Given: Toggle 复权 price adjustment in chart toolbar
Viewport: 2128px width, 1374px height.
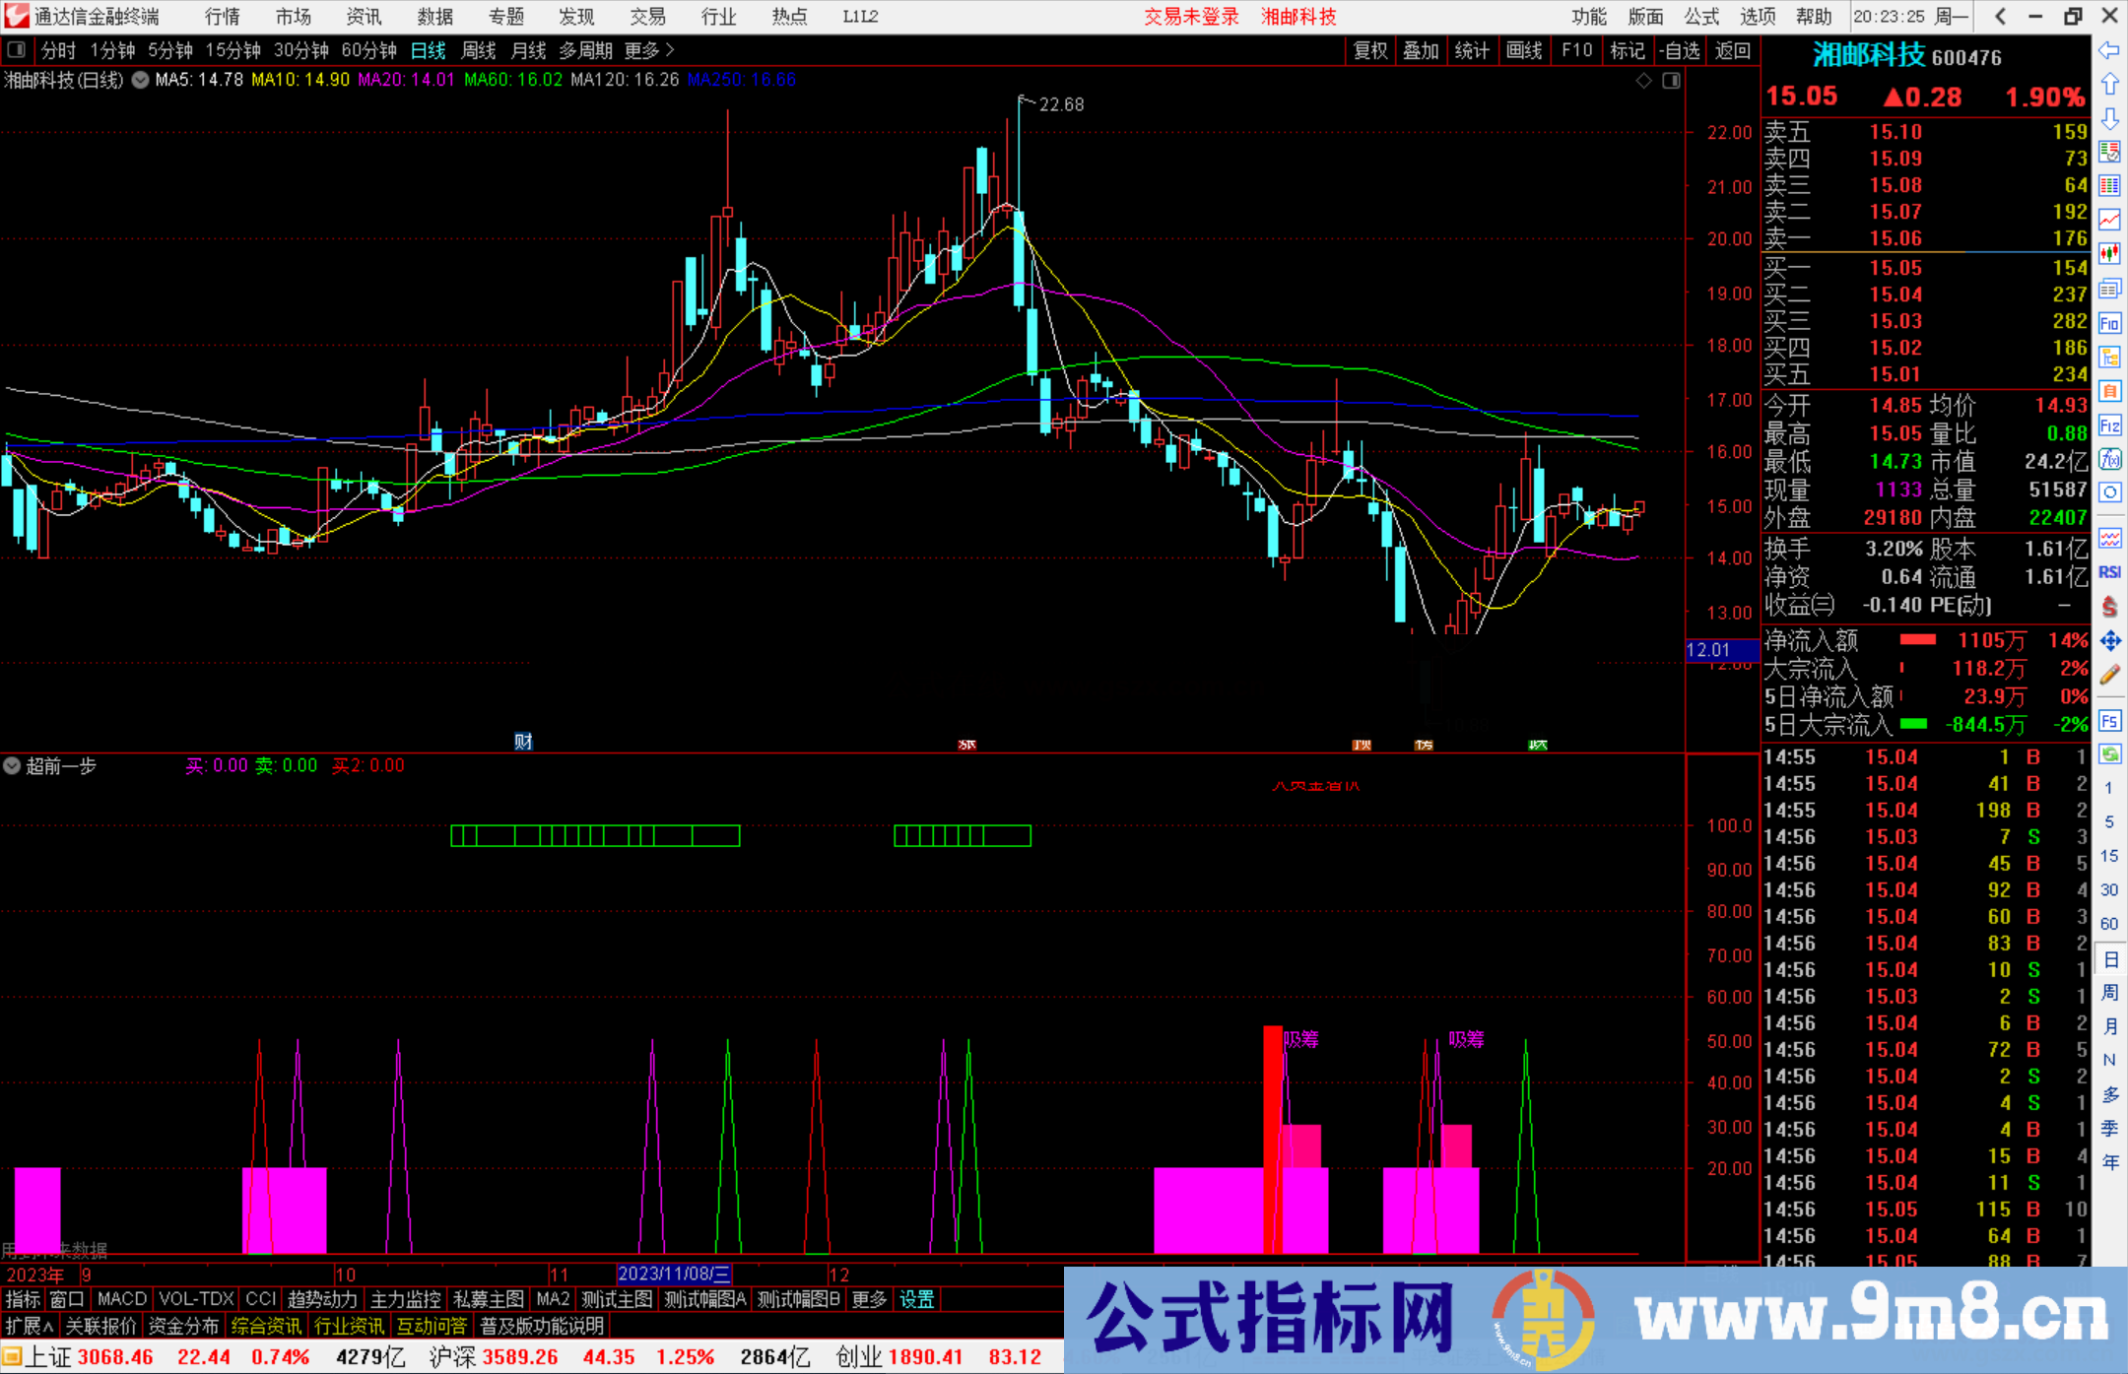Looking at the screenshot, I should [1369, 50].
